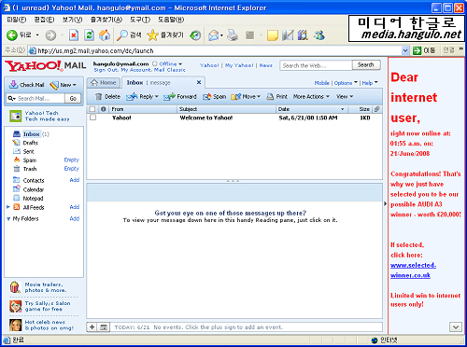Image resolution: width=467 pixels, height=347 pixels.
Task: Mark message as Spam
Action: pyautogui.click(x=214, y=97)
